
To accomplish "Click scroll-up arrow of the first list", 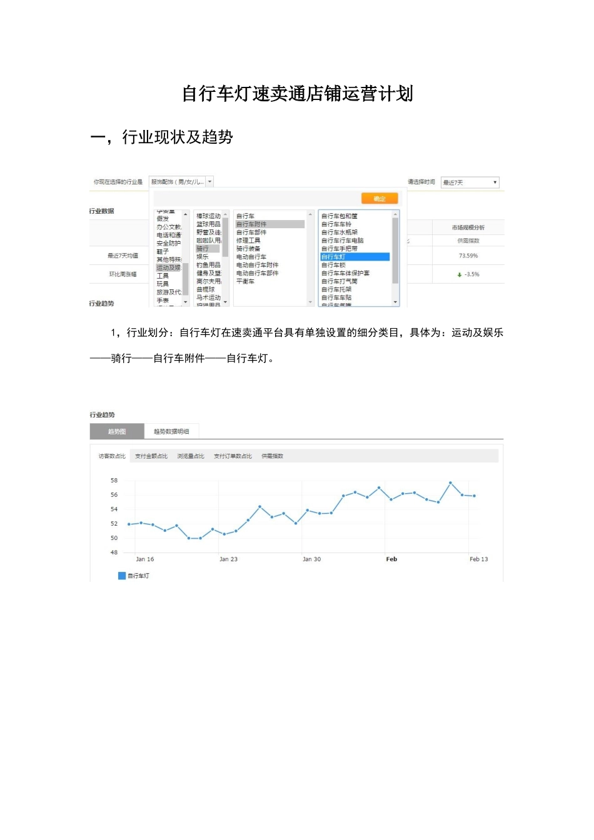I will coord(186,214).
